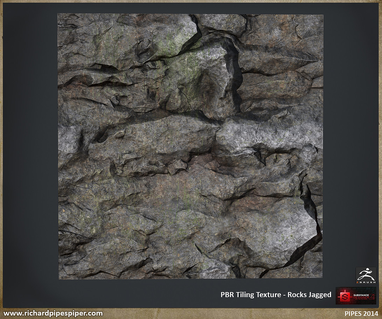382x319 pixels.
Task: Click the red Substance hexagon icon
Action: 345,297
